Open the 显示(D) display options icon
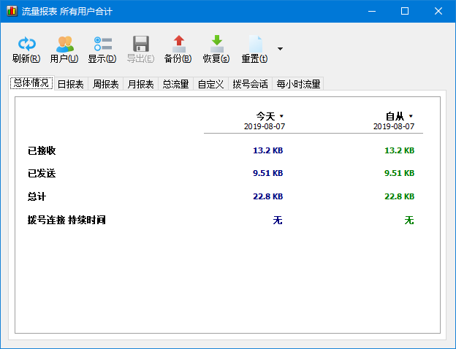 coord(103,44)
